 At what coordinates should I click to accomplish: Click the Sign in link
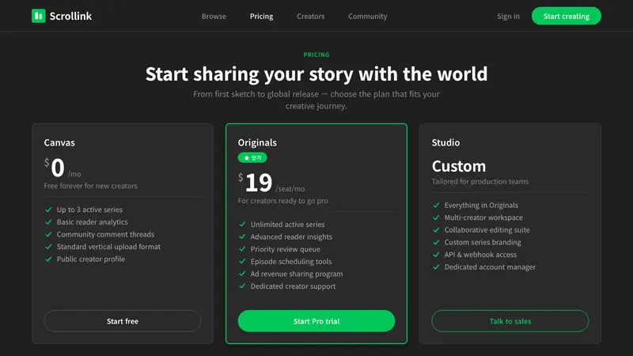[x=508, y=16]
